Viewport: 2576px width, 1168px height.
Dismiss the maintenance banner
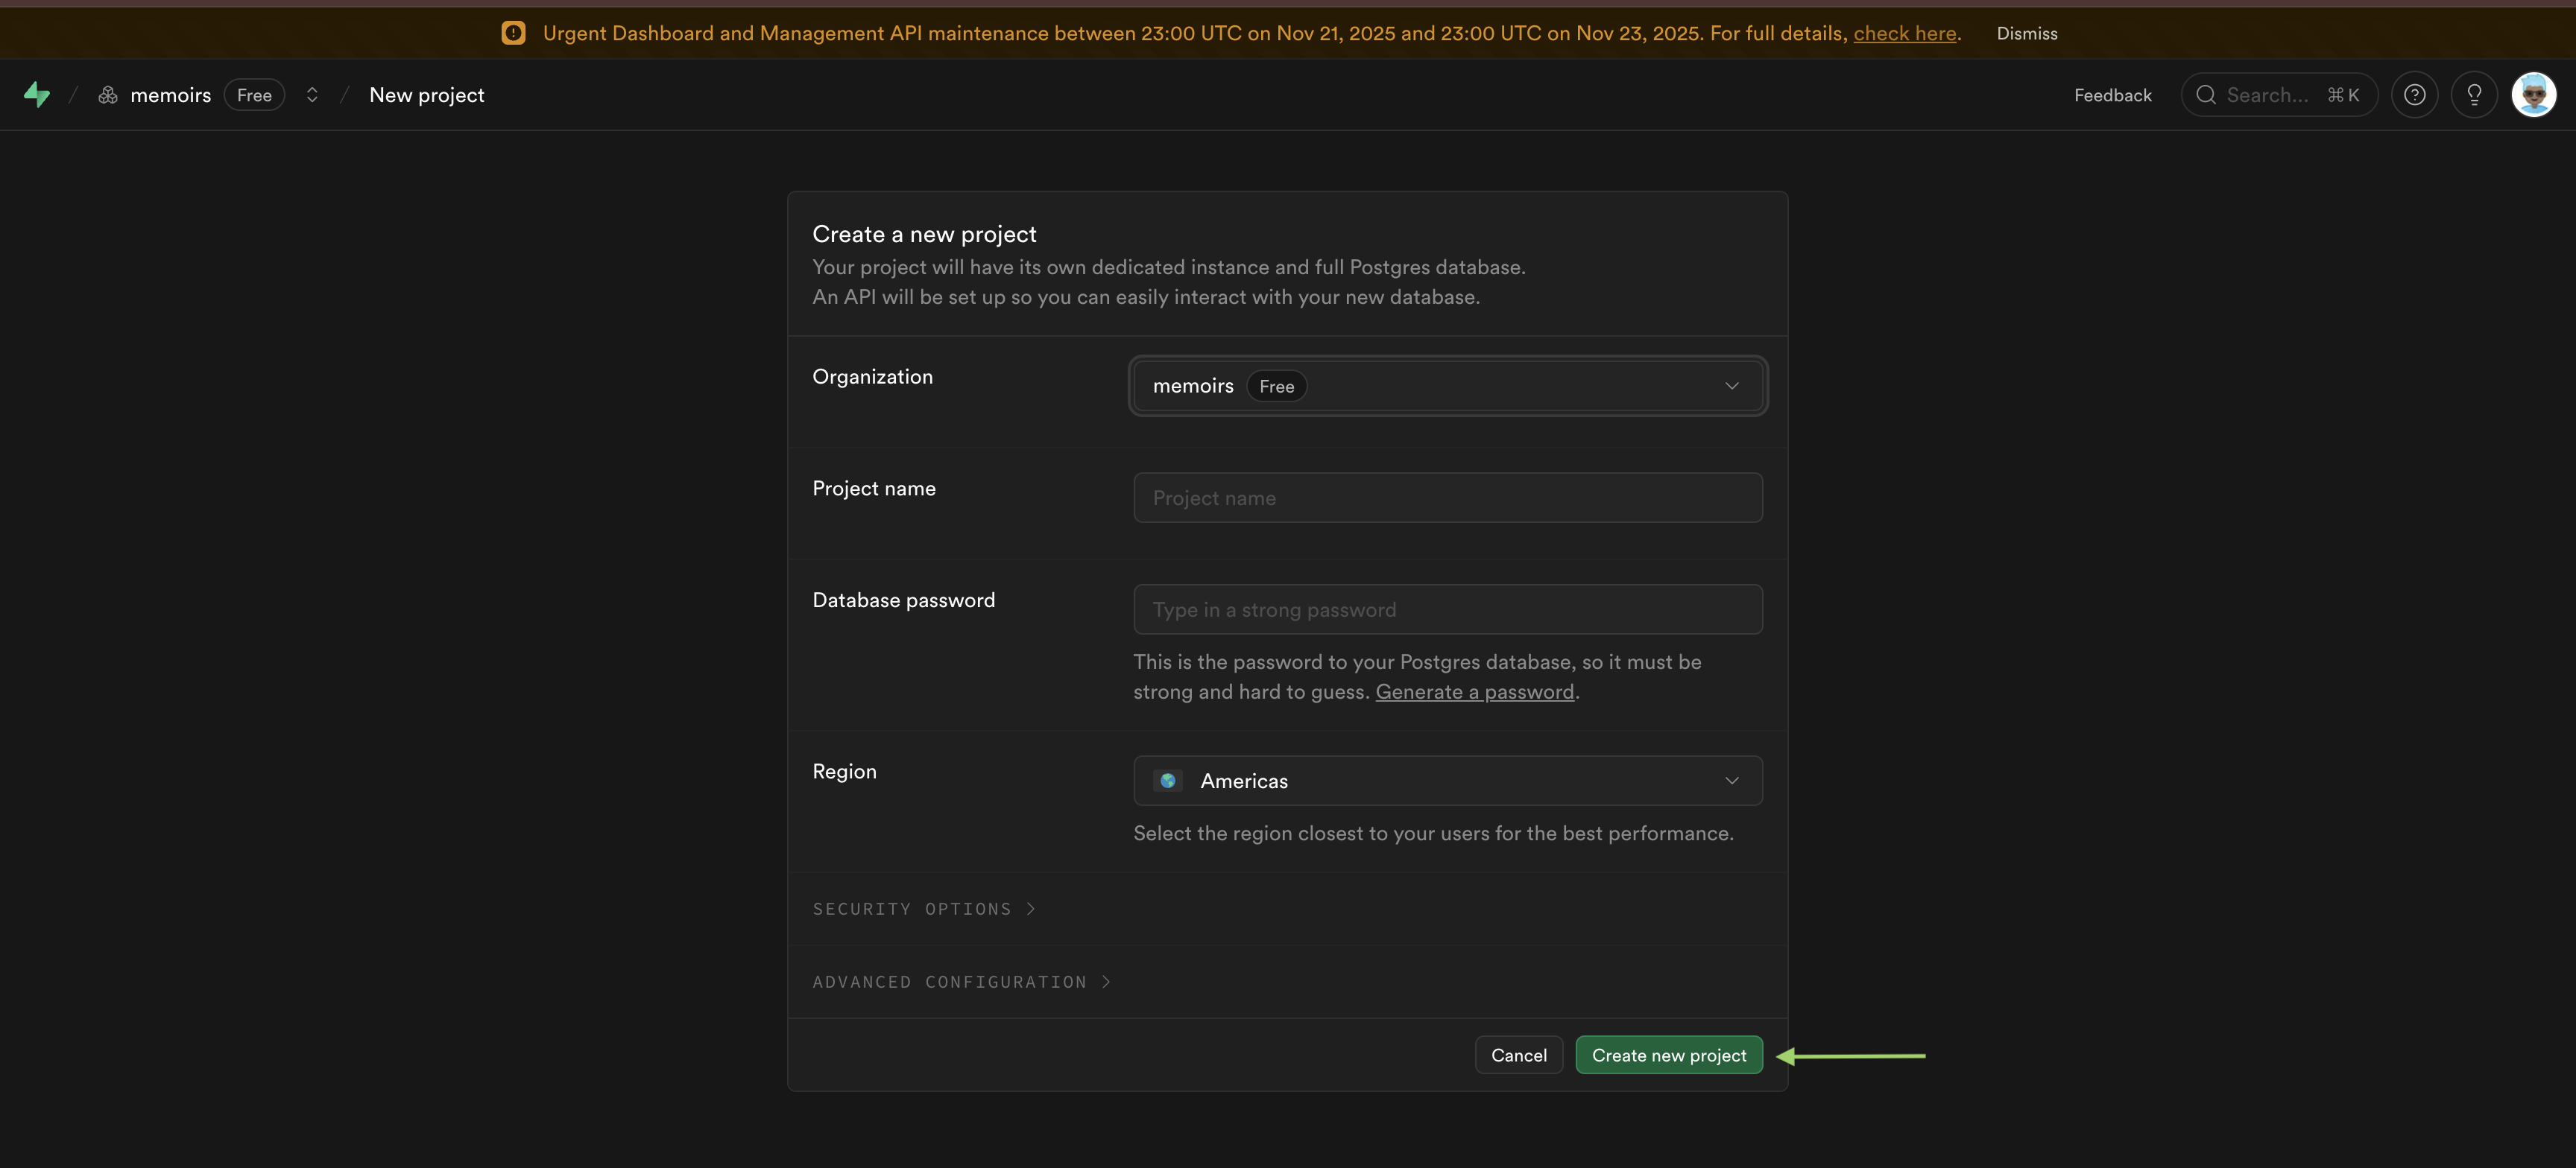(x=2027, y=32)
